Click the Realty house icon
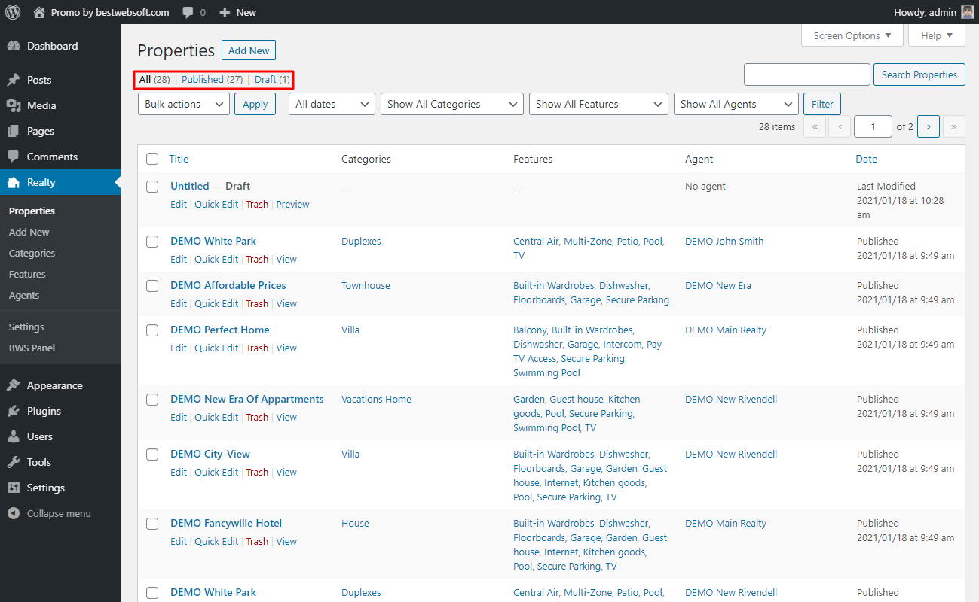 click(14, 182)
